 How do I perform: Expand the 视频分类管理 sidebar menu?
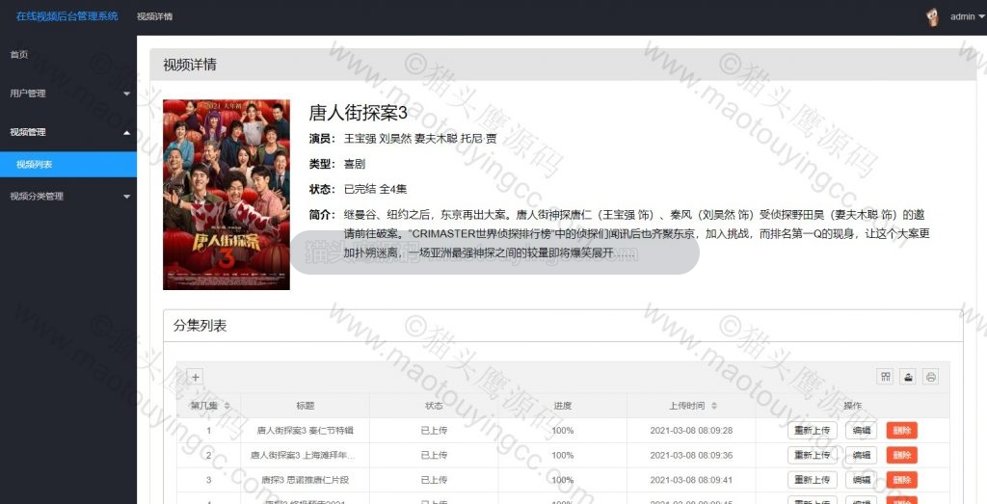point(68,197)
